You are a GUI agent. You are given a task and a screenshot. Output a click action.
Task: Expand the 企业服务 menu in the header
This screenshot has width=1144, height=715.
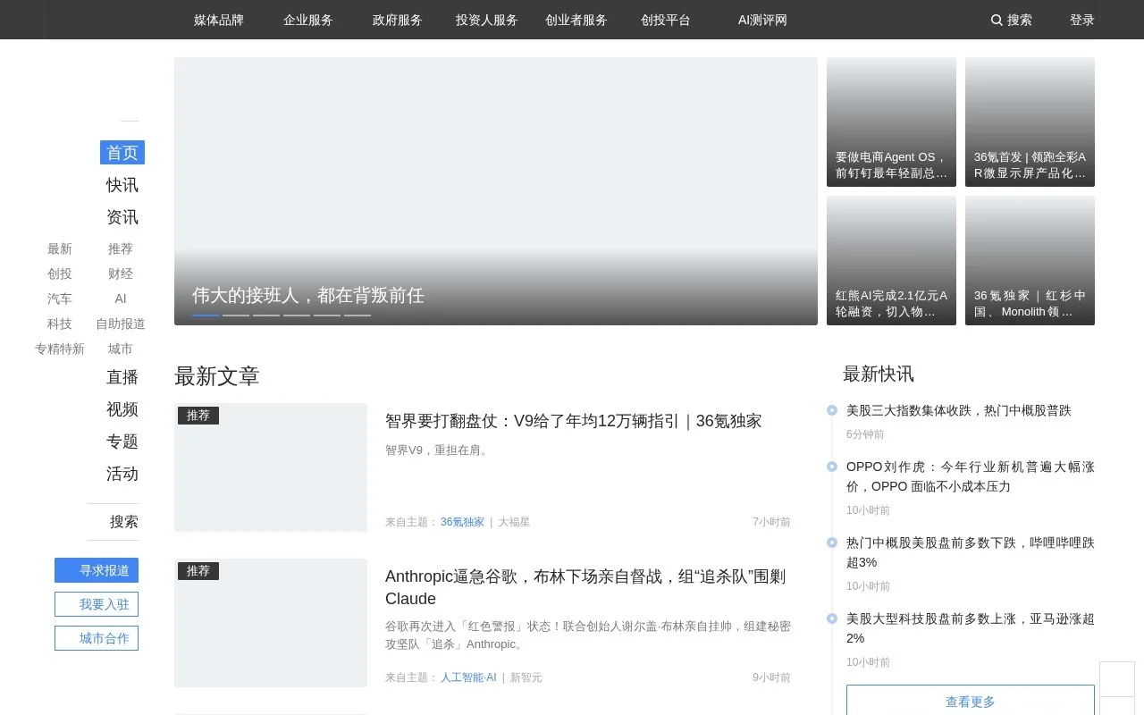click(308, 20)
